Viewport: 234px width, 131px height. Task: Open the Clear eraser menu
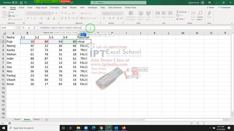(181, 19)
